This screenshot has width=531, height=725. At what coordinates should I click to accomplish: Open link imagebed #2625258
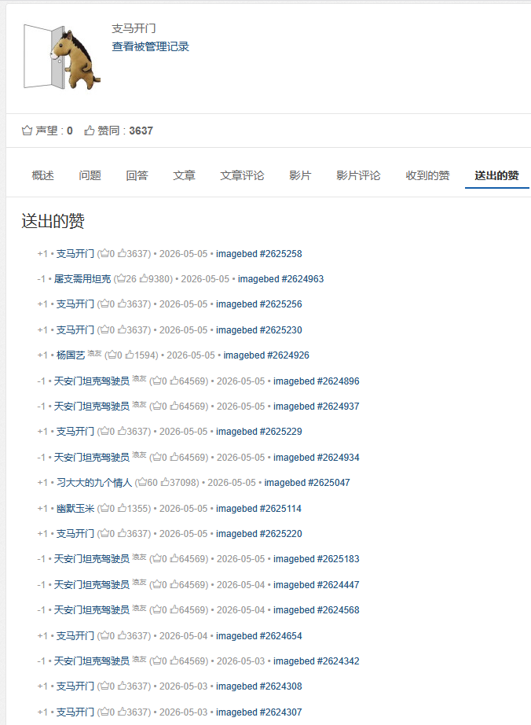[x=259, y=254]
